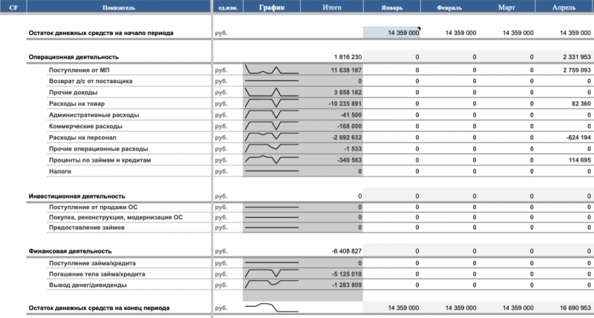Select the highlighted January opening balance cell
Image resolution: width=594 pixels, height=318 pixels.
pyautogui.click(x=392, y=33)
